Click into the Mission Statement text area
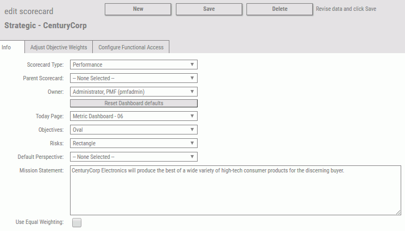 [x=236, y=190]
